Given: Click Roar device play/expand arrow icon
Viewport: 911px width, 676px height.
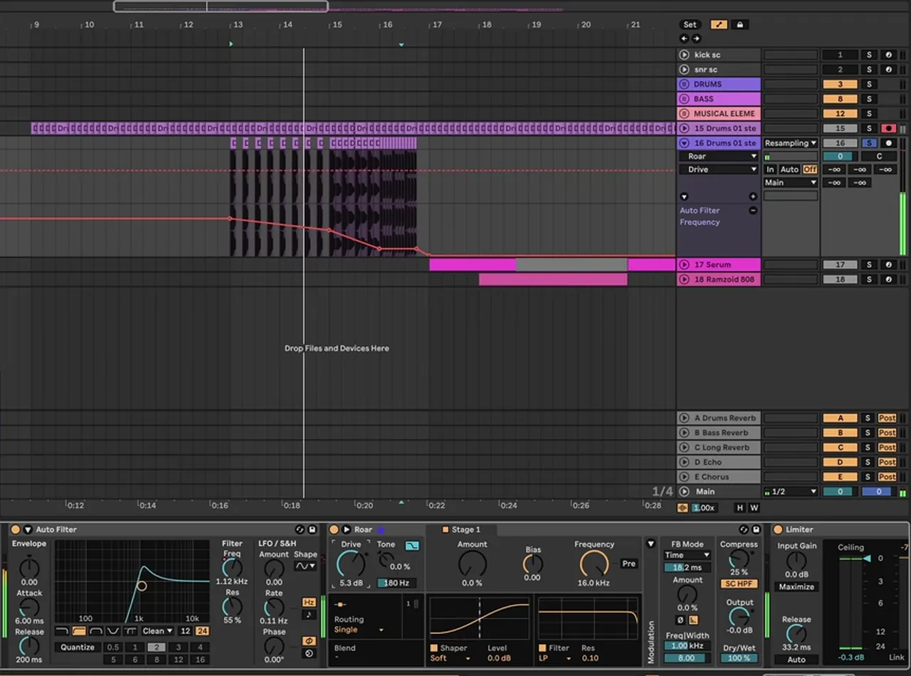Looking at the screenshot, I should 347,529.
